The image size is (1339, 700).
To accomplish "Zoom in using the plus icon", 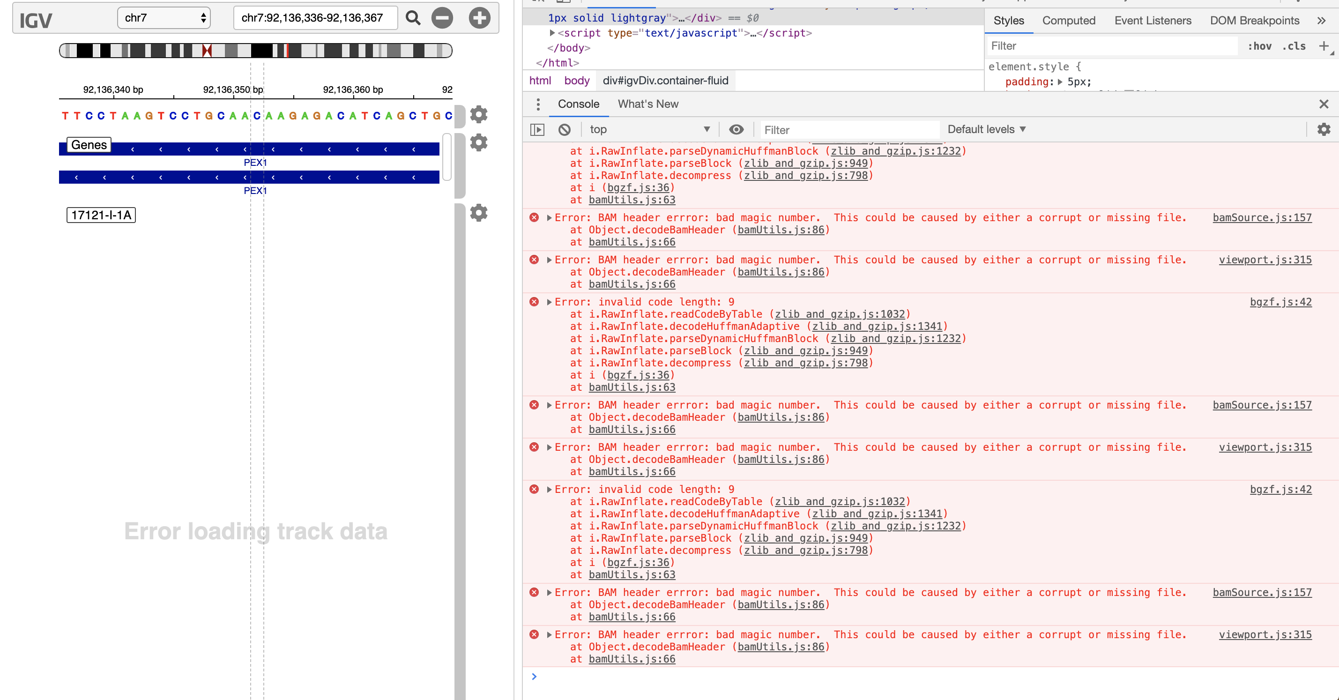I will 479,18.
